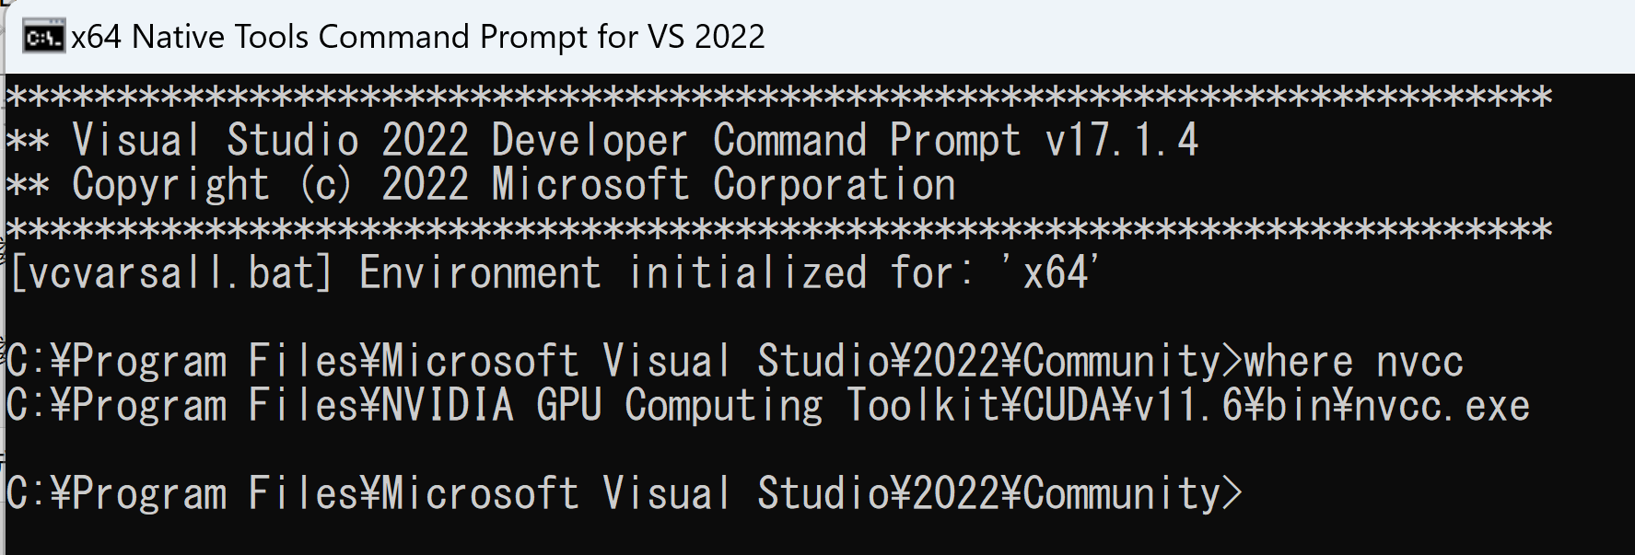Click the bin folder text in path
The image size is (1635, 555).
click(x=1298, y=406)
